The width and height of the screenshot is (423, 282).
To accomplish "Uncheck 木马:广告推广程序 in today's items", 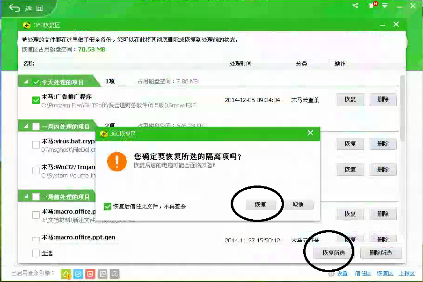I will 35,100.
